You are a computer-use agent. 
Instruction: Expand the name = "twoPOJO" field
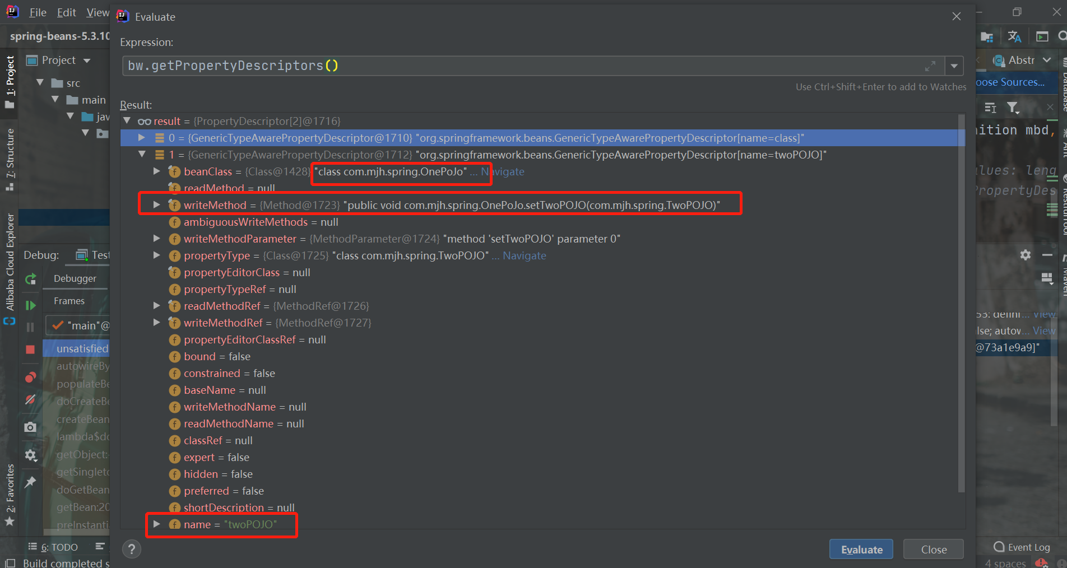coord(157,524)
